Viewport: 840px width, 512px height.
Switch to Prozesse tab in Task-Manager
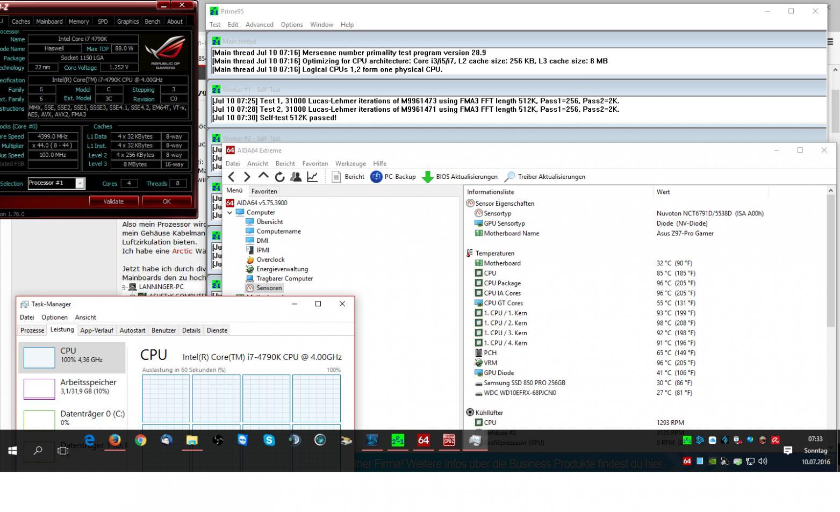tap(32, 330)
